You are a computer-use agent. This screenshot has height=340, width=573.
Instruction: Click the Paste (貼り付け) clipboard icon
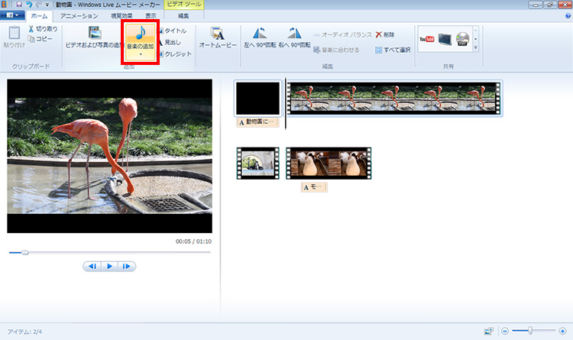15,33
